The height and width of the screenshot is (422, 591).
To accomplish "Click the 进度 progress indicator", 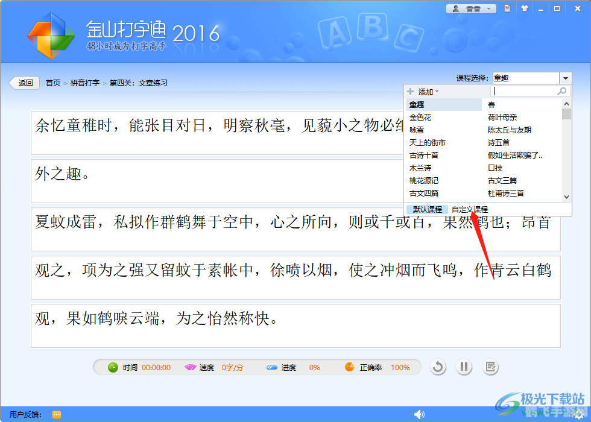I will coord(289,367).
